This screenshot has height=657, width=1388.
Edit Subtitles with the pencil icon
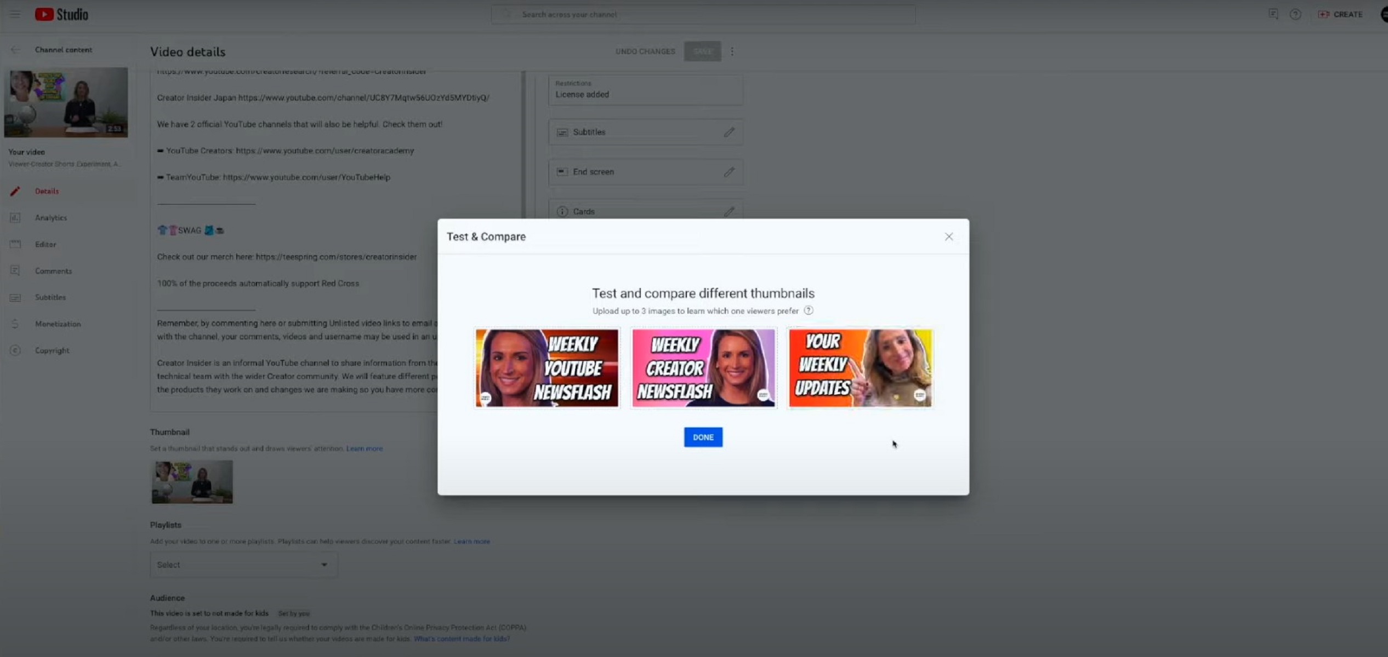729,132
